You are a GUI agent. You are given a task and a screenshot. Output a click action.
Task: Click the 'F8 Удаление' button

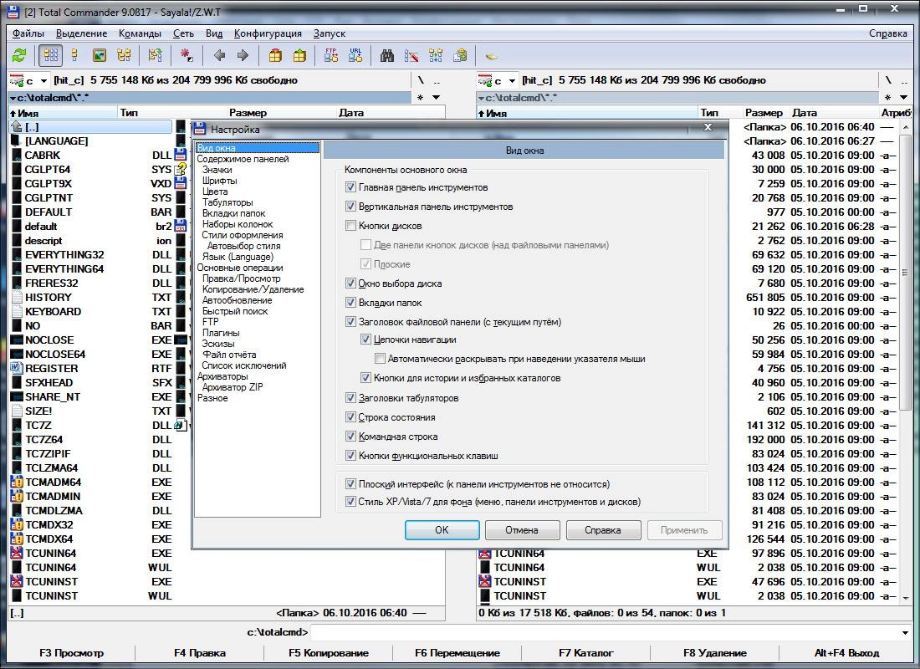[714, 652]
